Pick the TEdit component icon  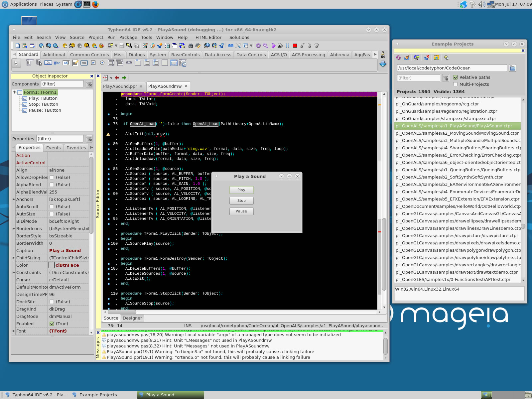66,63
